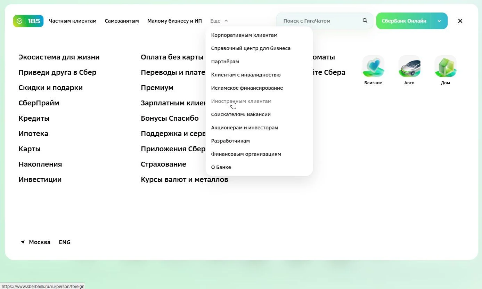This screenshot has width=482, height=289.
Task: Click the Sber 185 logo
Action: pyautogui.click(x=28, y=21)
